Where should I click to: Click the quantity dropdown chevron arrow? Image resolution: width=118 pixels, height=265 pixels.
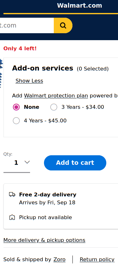pos(27,162)
